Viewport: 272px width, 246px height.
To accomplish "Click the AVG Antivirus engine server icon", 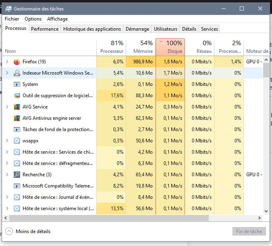I will pos(17,118).
